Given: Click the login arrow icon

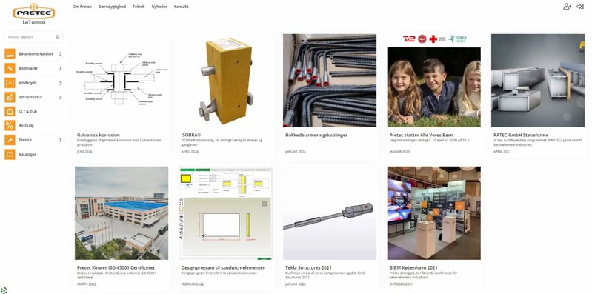Looking at the screenshot, I should (x=580, y=7).
